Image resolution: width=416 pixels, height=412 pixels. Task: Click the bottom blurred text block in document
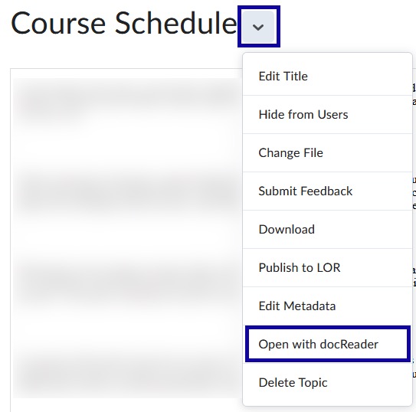[x=127, y=375]
